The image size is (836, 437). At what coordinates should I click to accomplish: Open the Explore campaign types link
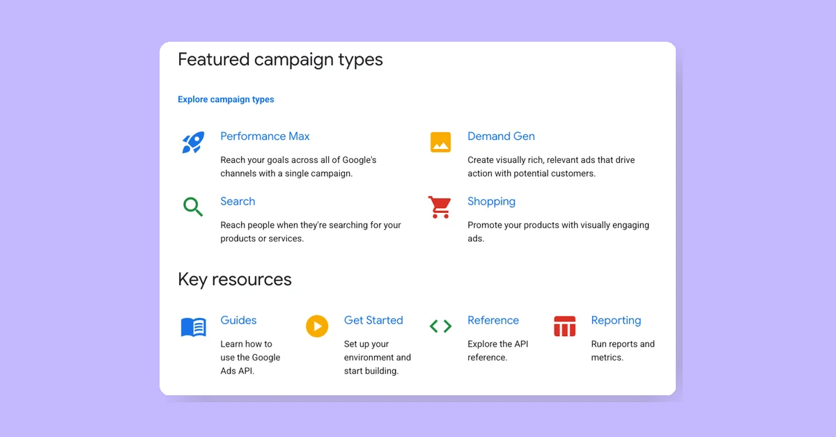tap(226, 100)
